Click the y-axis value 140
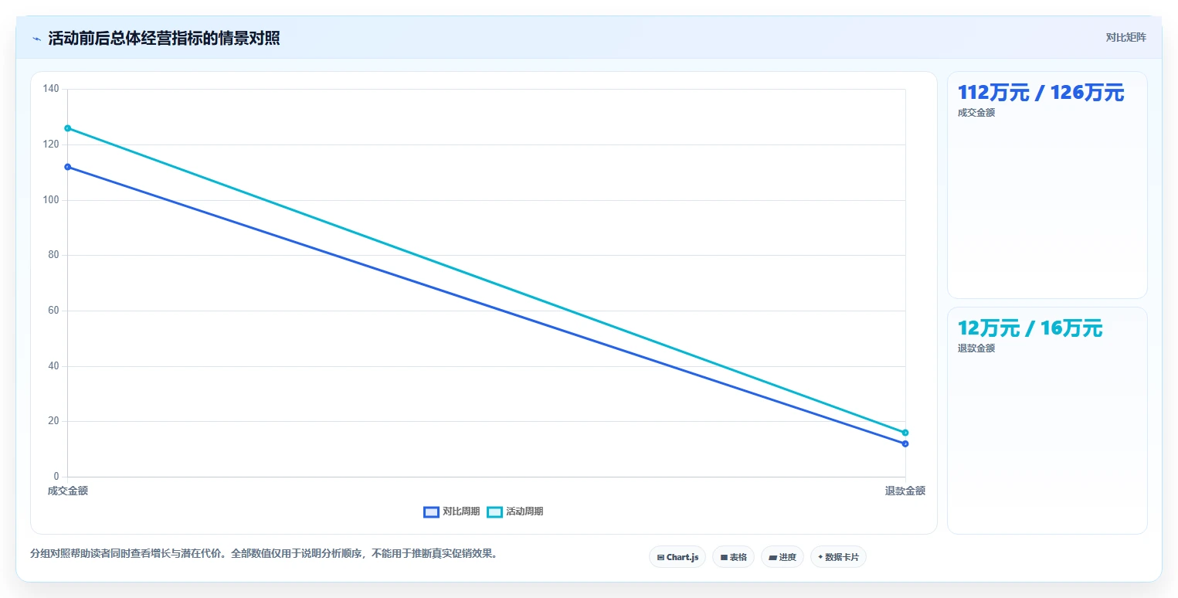Image resolution: width=1178 pixels, height=598 pixels. tap(51, 89)
